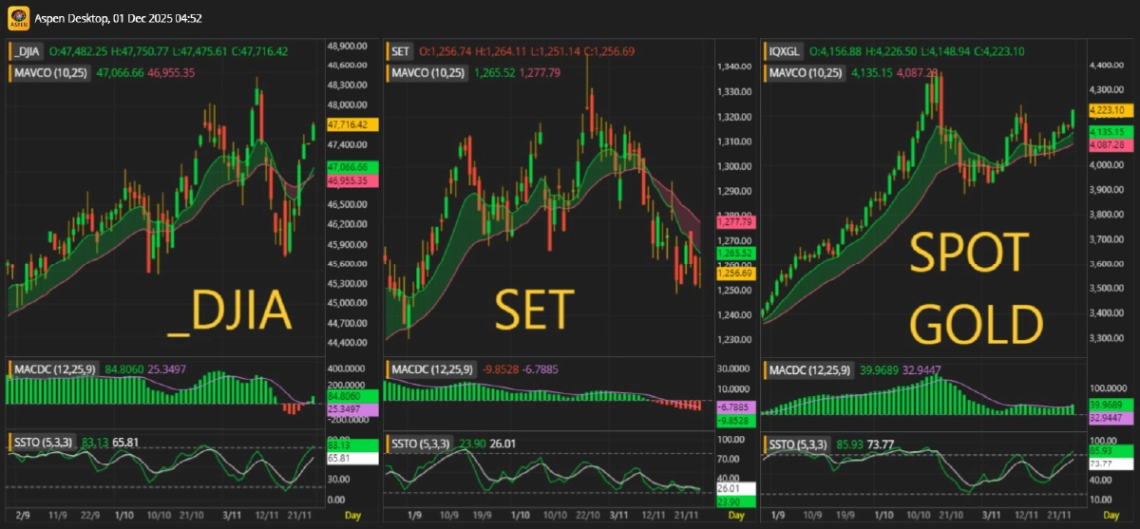This screenshot has width=1140, height=529.
Task: Select the IQXGL symbol label
Action: [786, 52]
